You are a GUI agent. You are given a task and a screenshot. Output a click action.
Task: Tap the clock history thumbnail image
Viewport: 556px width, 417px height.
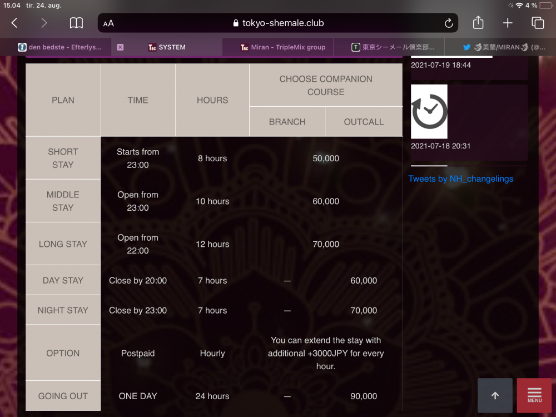coord(429,112)
